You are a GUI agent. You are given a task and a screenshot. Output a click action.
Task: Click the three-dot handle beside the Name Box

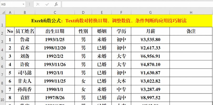coord(29,4)
